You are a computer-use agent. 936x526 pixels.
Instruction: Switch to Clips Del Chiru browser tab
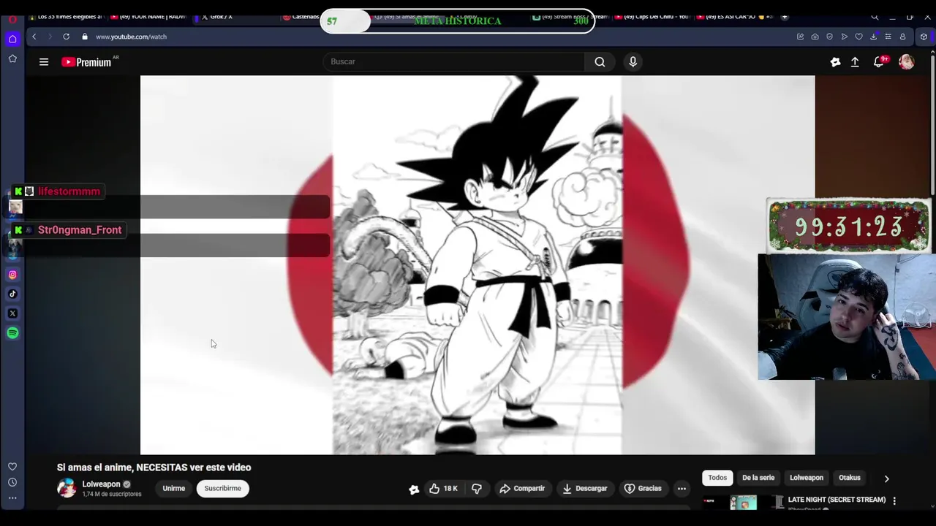(653, 17)
